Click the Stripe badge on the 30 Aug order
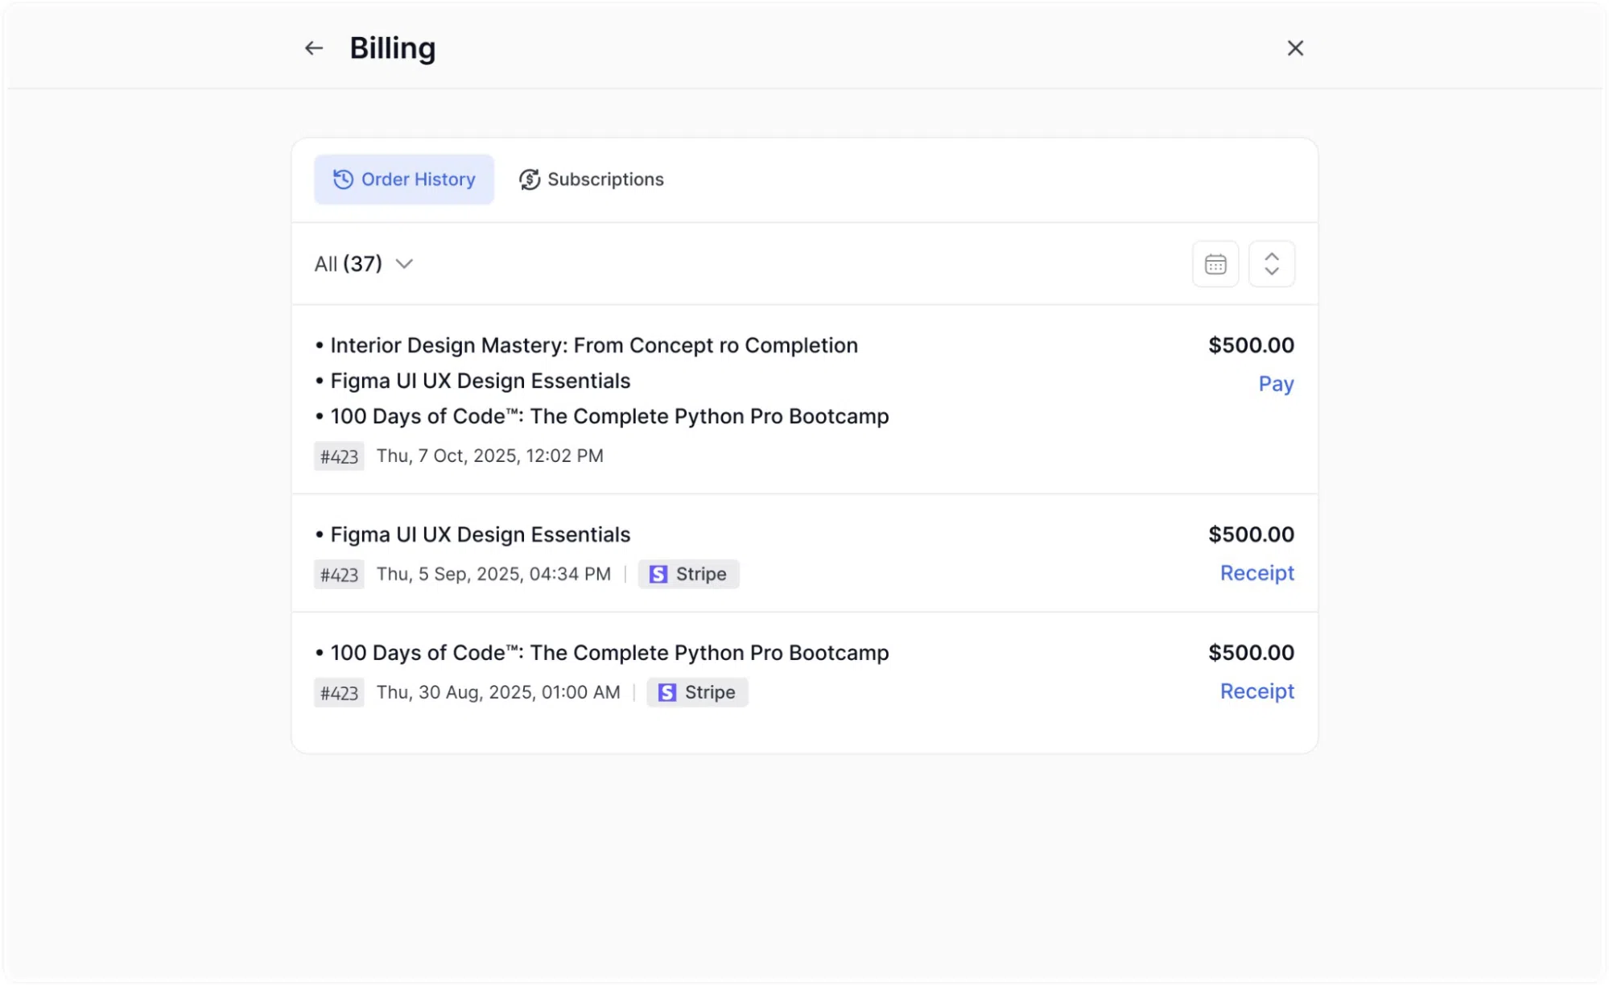 coord(697,692)
